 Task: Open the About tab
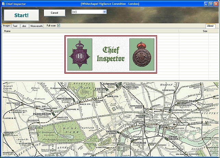coord(210,26)
